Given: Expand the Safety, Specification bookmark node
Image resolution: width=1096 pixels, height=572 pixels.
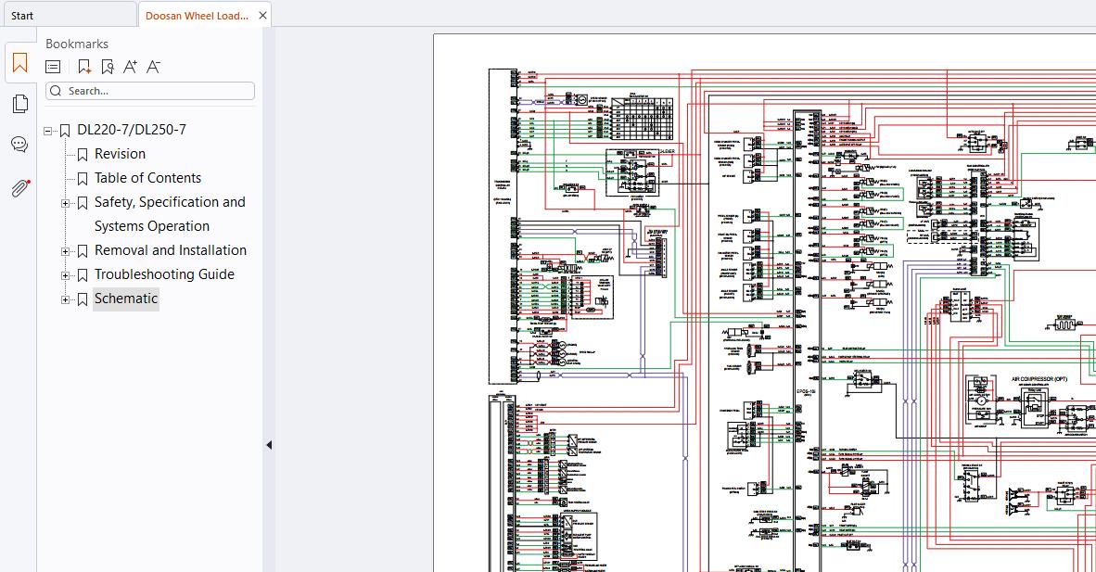Looking at the screenshot, I should 65,203.
